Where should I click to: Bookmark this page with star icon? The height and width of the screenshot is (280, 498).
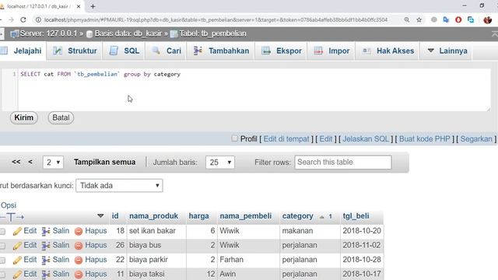coord(419,19)
